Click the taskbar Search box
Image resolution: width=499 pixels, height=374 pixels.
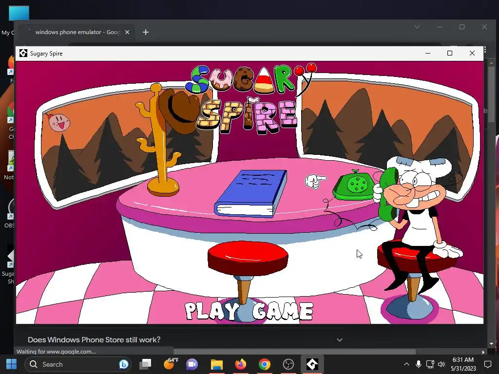[78, 364]
